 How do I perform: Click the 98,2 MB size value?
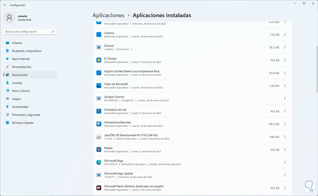click(x=274, y=124)
